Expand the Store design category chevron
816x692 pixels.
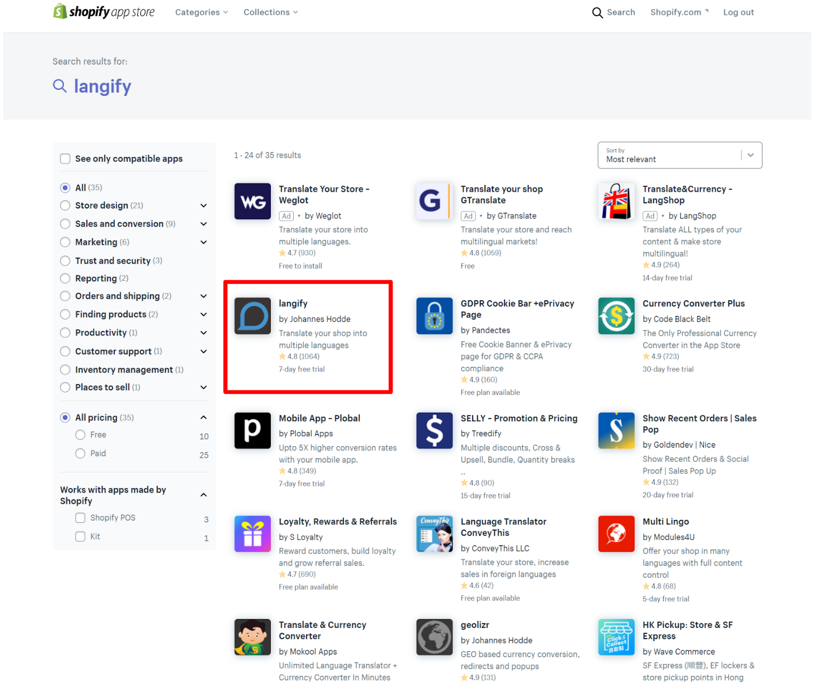(x=203, y=205)
